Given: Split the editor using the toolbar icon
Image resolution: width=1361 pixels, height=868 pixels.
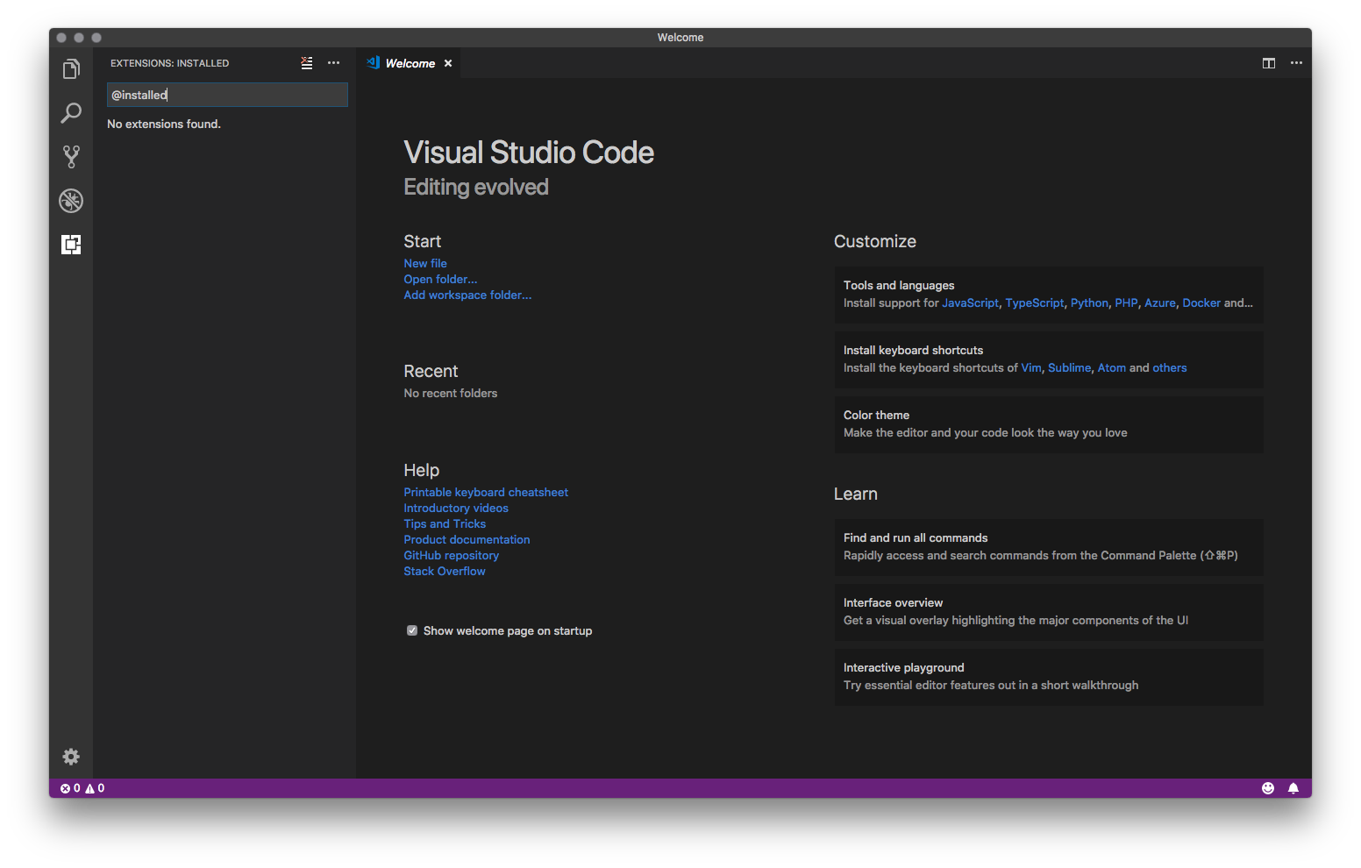Looking at the screenshot, I should pyautogui.click(x=1268, y=62).
